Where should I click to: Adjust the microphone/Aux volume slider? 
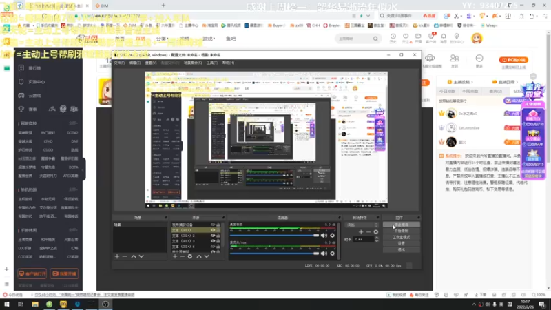point(274,254)
